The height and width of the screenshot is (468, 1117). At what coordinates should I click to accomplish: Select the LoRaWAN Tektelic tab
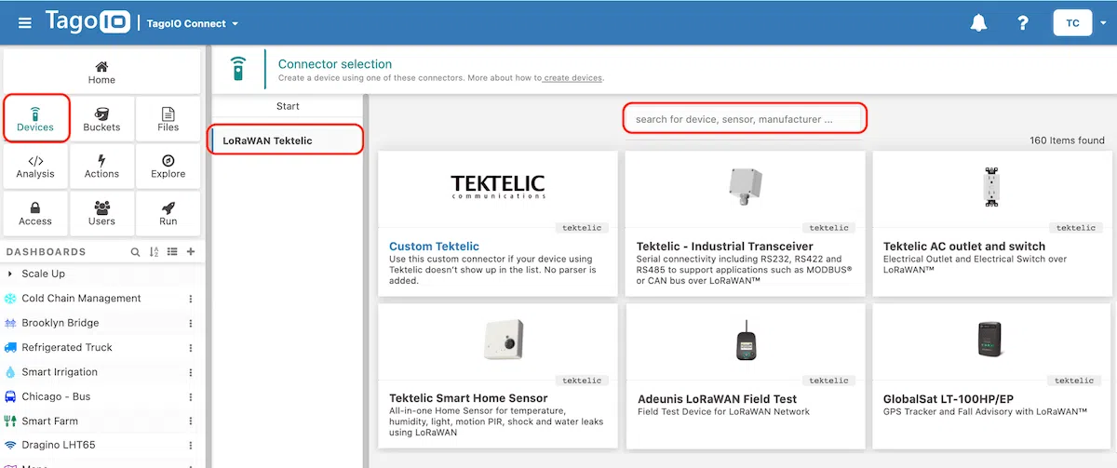(284, 140)
